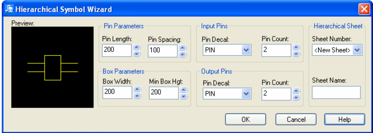Increase Pin Length with up arrow
Image resolution: width=373 pixels, height=133 pixels.
coord(136,47)
